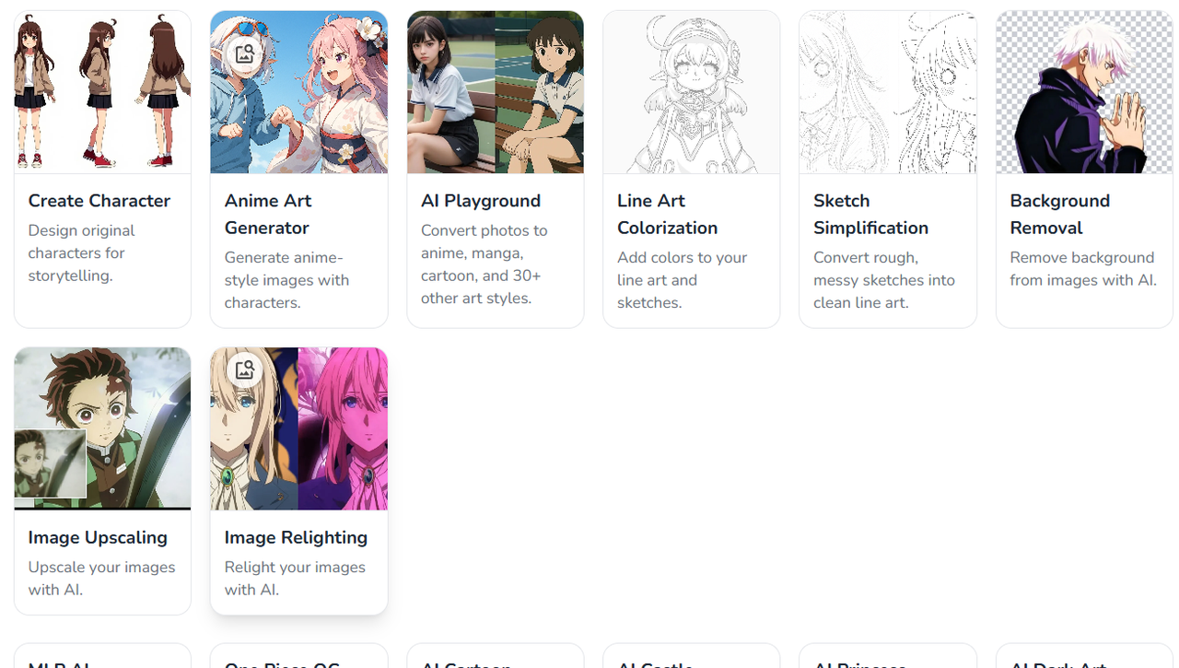This screenshot has height=668, width=1179.
Task: Select the Anime Art Generator title
Action: click(x=268, y=214)
